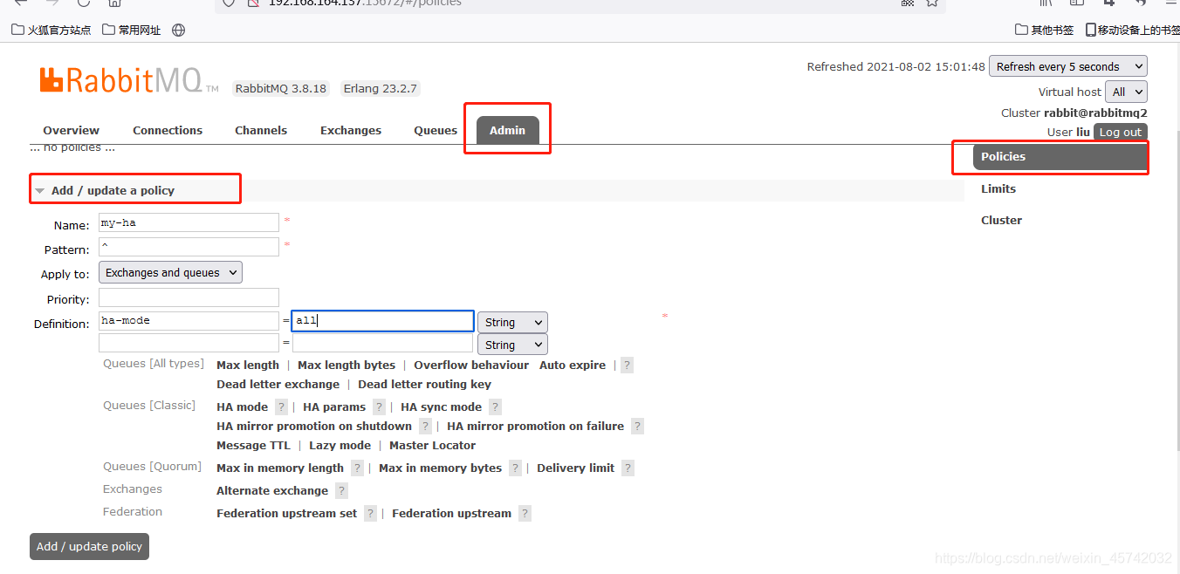Switch to the Queues tab

pyautogui.click(x=436, y=130)
